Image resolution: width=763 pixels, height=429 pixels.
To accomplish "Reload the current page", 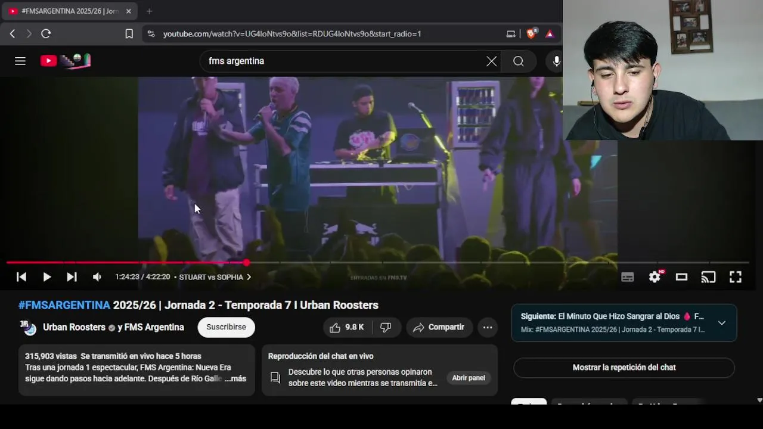I will tap(46, 34).
